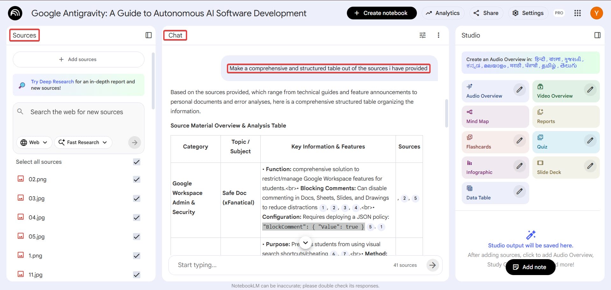This screenshot has height=290, width=611.
Task: Open the Reports tile
Action: point(566,116)
